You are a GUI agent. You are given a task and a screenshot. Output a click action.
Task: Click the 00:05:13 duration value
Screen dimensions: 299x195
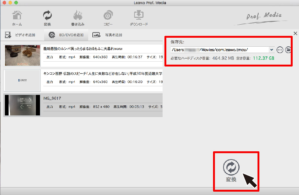(137, 107)
